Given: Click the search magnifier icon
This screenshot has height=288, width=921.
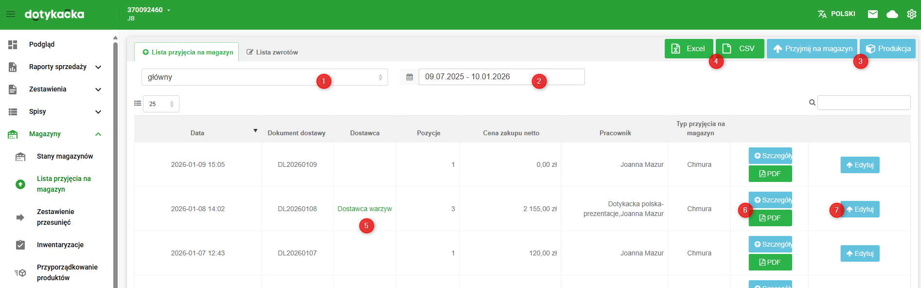Looking at the screenshot, I should tap(812, 103).
